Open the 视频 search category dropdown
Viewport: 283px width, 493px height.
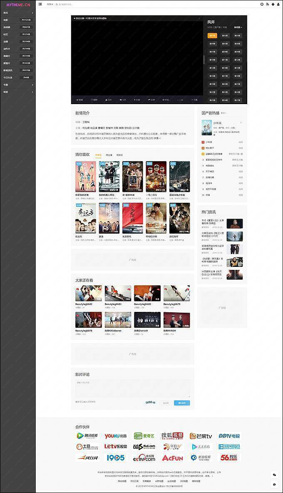tap(50, 5)
